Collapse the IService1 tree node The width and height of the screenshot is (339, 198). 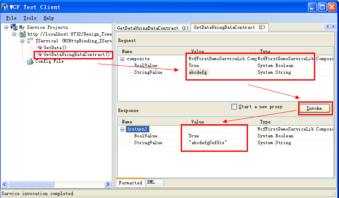[23, 41]
